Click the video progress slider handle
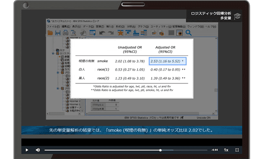 160,150
